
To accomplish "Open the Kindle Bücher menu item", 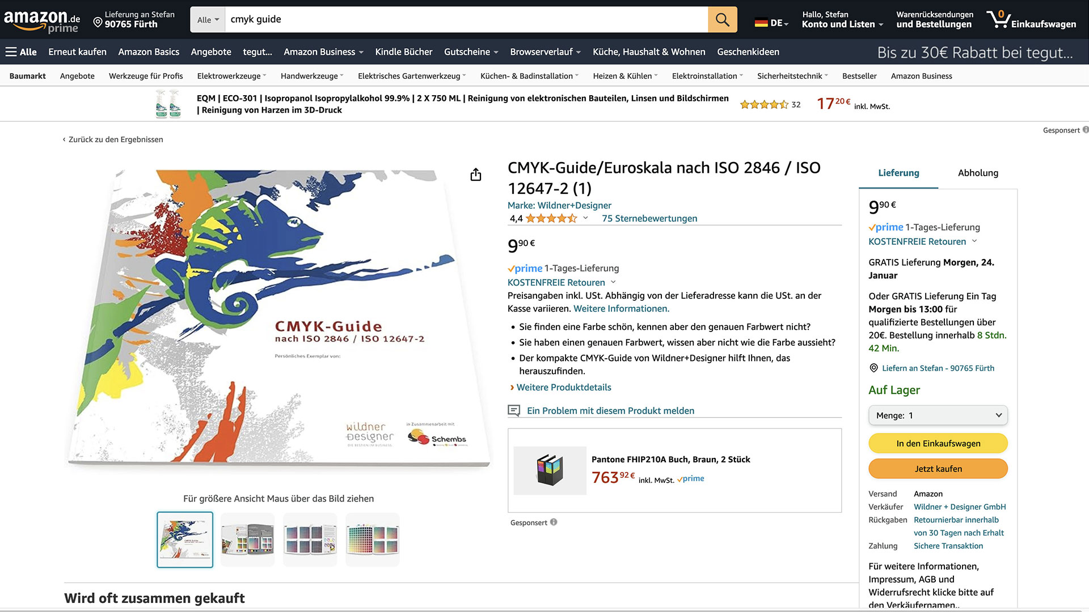I will (404, 52).
